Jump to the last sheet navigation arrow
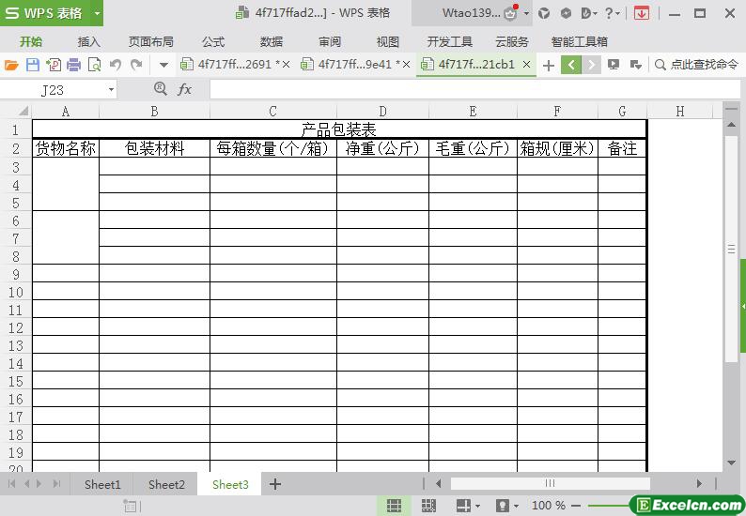746x516 pixels. click(x=57, y=484)
